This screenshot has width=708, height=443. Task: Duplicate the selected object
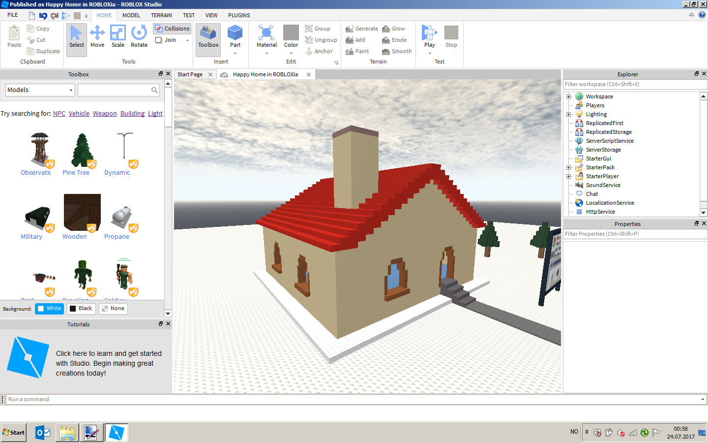tap(43, 51)
